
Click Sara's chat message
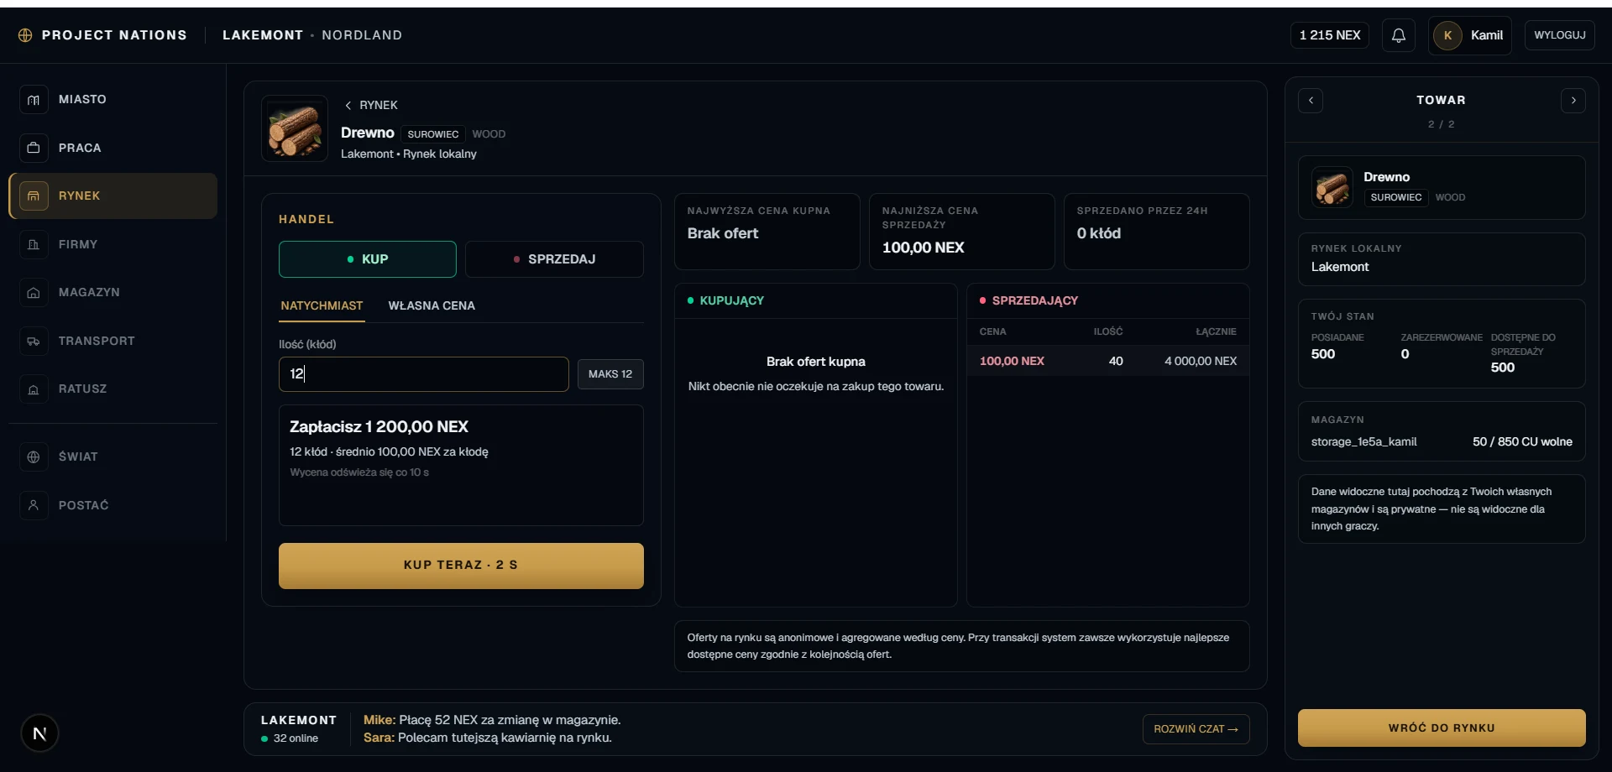488,738
